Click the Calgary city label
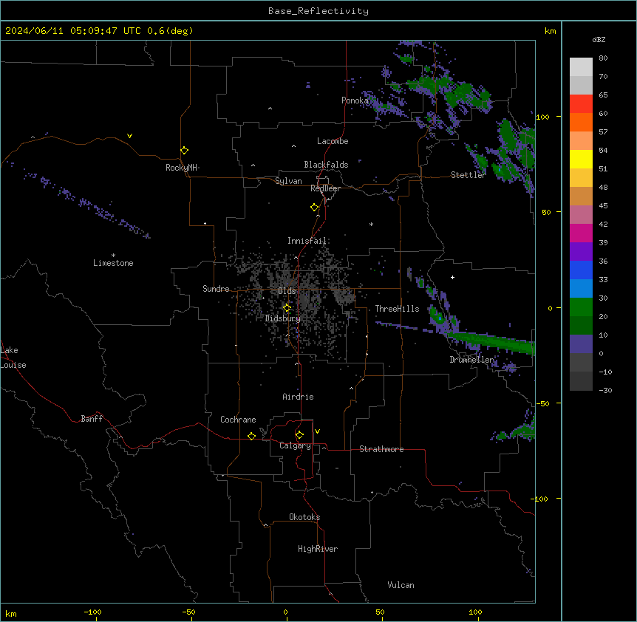 point(295,445)
